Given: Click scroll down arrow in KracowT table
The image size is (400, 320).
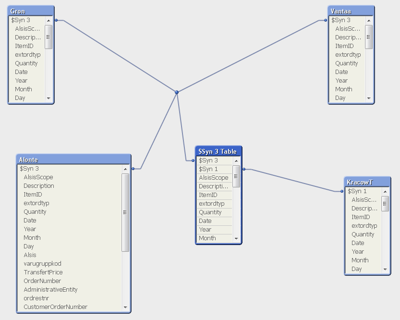Looking at the screenshot, I should tap(385, 269).
